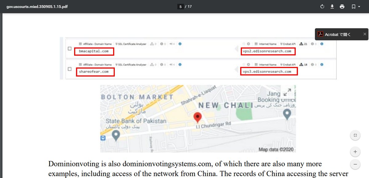Tick the checkbox beside shareofear.com

point(69,69)
